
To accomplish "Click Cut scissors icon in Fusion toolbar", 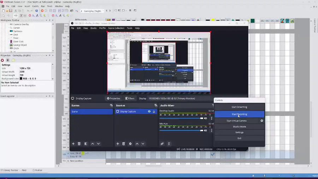I will pyautogui.click(x=16, y=11).
